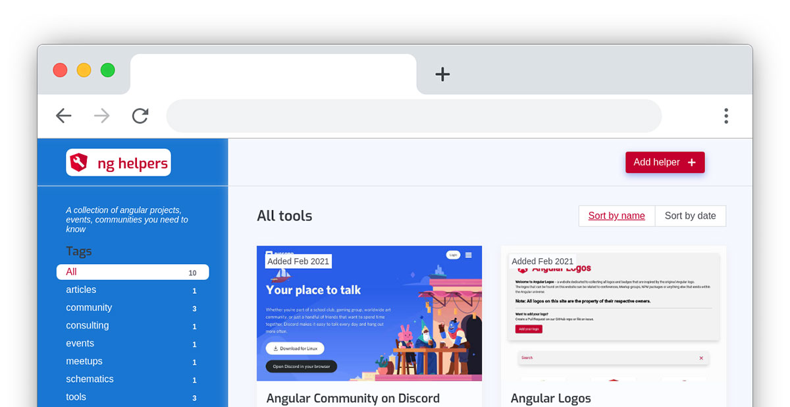Choose the meetups tag

tap(84, 361)
